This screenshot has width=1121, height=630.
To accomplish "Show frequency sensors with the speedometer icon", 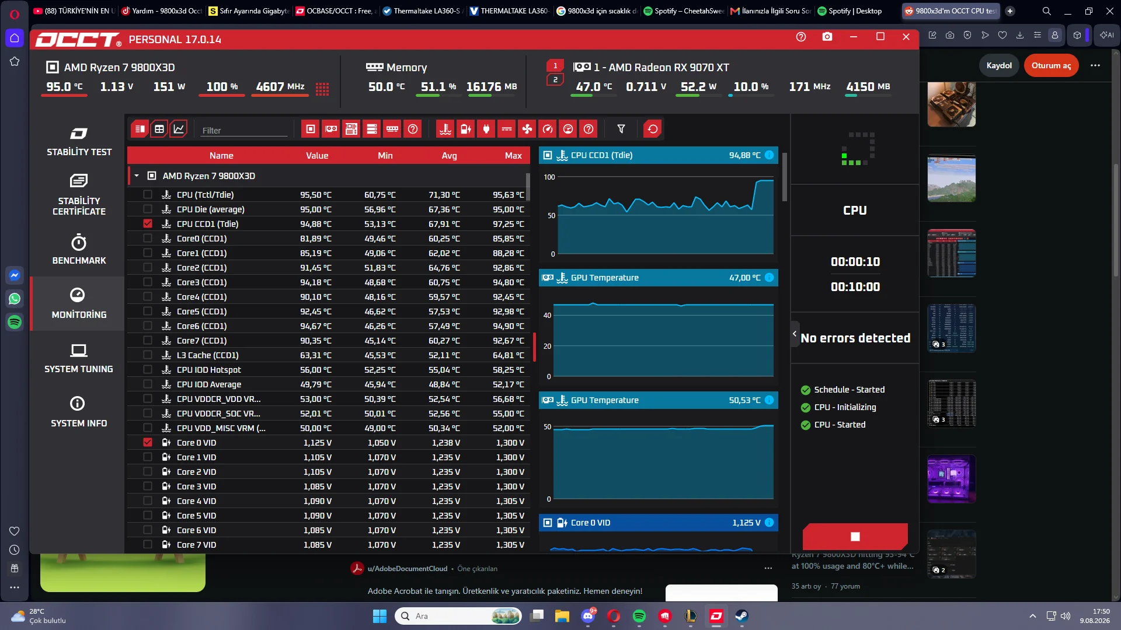I will click(548, 129).
